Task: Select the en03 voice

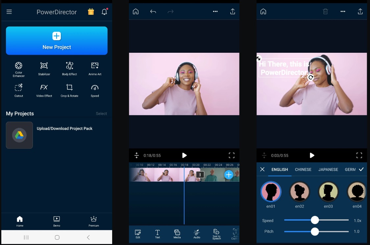Action: pos(328,192)
